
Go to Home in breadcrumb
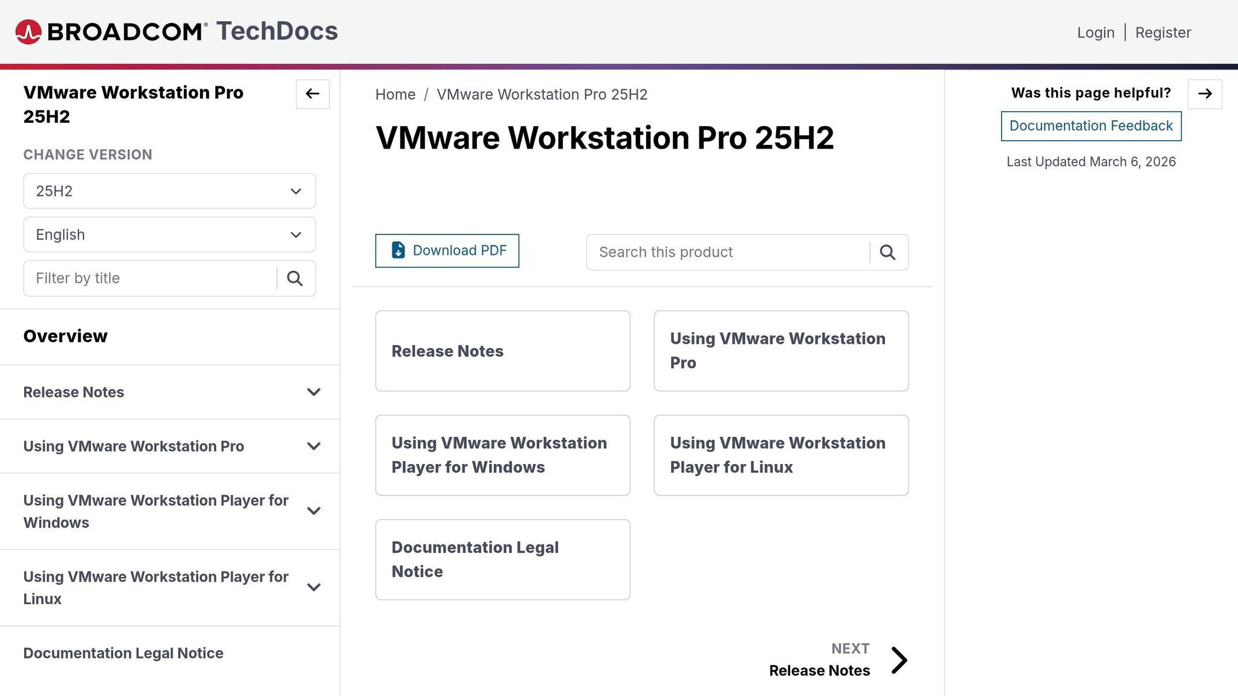(x=395, y=95)
